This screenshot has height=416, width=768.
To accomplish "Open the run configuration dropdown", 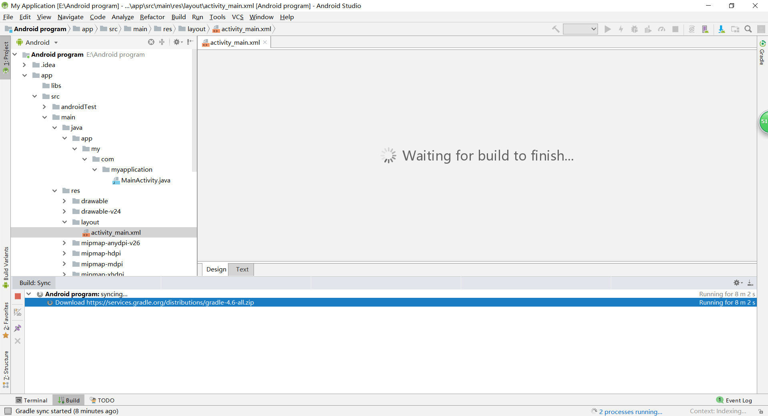I will (580, 29).
